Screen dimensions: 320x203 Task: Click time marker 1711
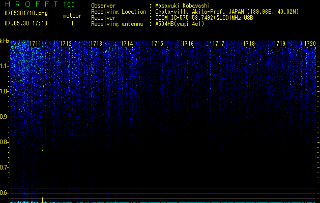click(35, 44)
